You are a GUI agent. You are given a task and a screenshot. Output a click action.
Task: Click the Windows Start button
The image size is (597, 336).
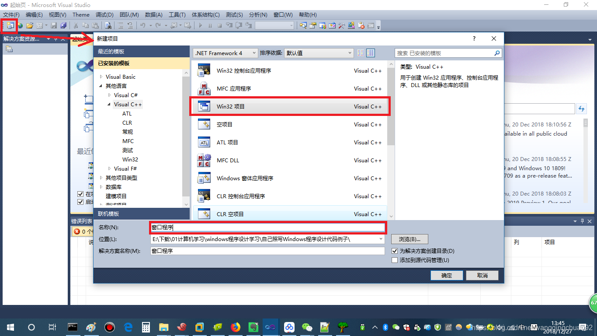pyautogui.click(x=10, y=327)
